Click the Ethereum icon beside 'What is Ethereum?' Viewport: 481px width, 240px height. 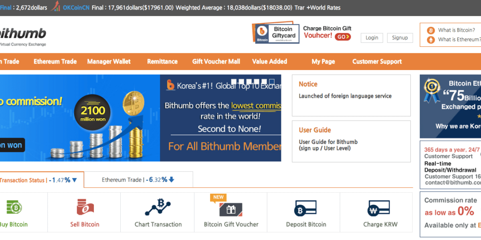430,40
